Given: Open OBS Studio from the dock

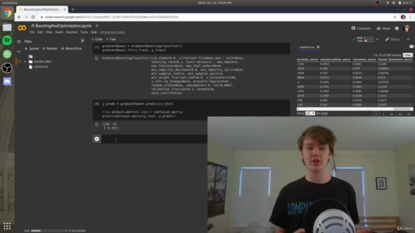Looking at the screenshot, I should click(x=7, y=68).
